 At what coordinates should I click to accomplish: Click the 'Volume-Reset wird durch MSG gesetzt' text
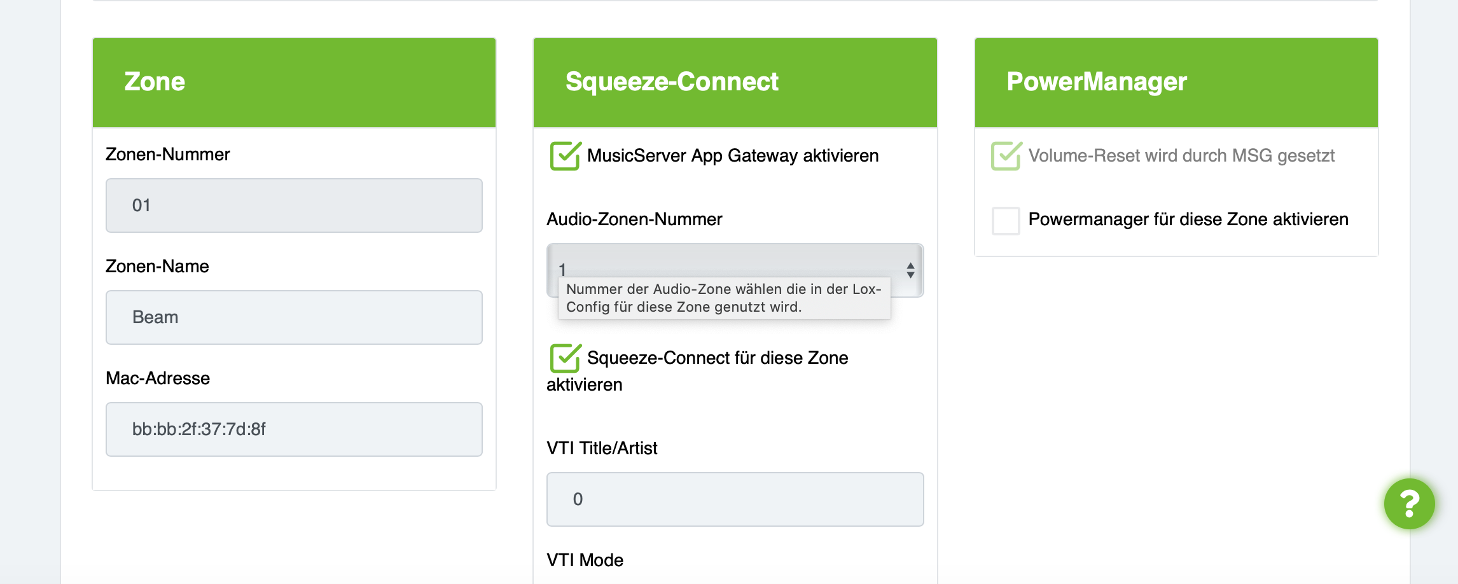click(1181, 156)
